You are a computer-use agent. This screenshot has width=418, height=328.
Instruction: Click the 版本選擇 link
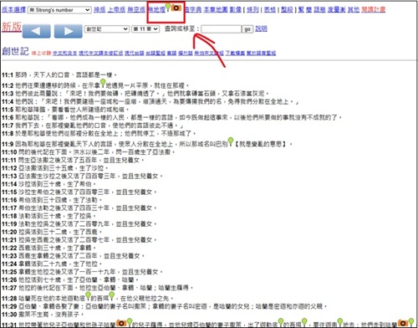coord(13,10)
